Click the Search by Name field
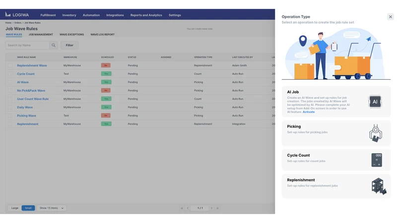Image resolution: width=397 pixels, height=223 pixels. click(x=27, y=45)
